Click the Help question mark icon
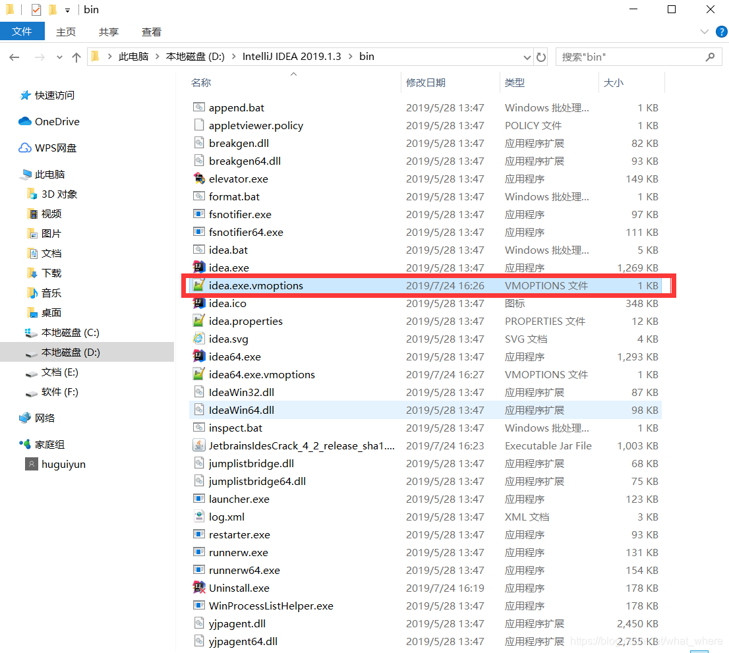The width and height of the screenshot is (729, 653). (x=721, y=32)
